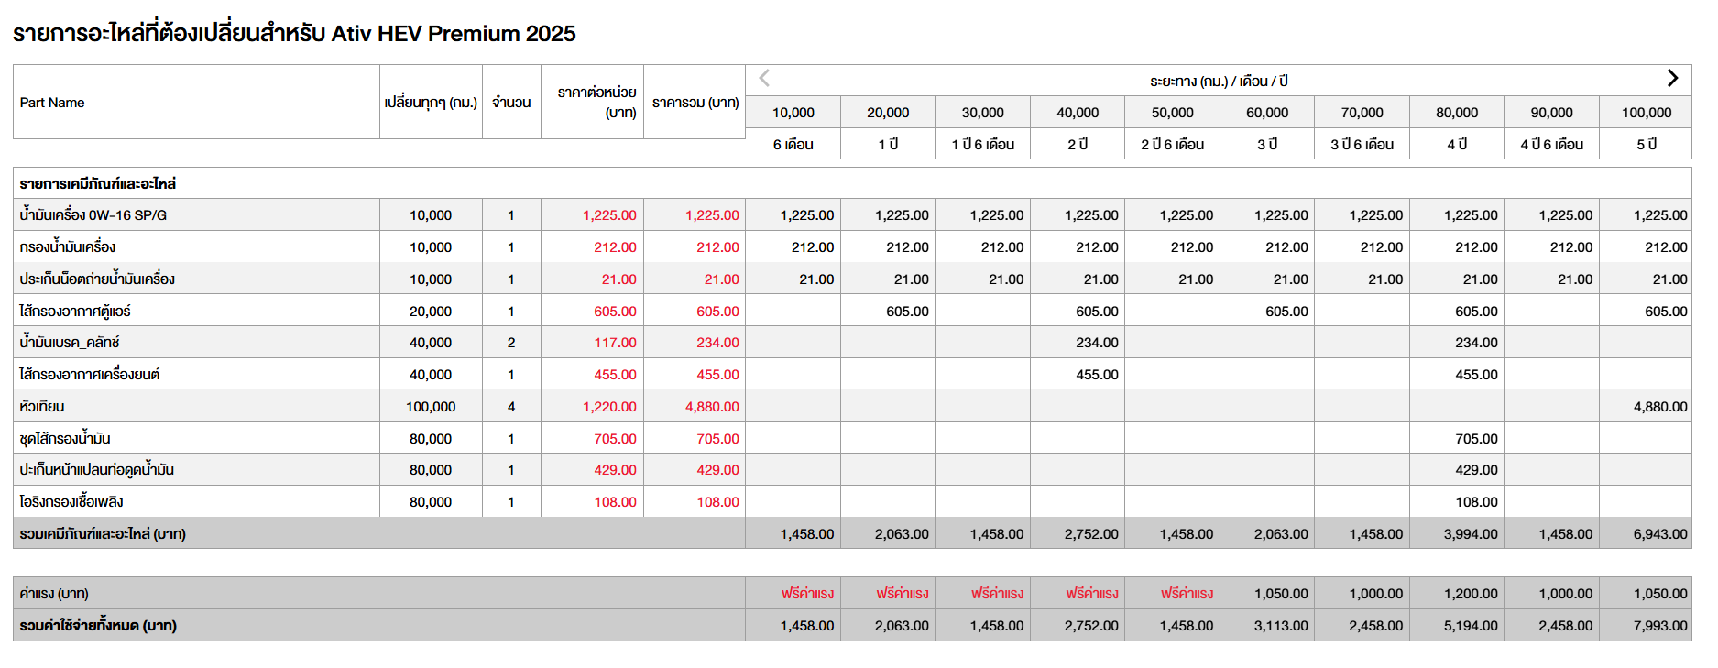Select the 40,000 km column header

[x=1078, y=113]
